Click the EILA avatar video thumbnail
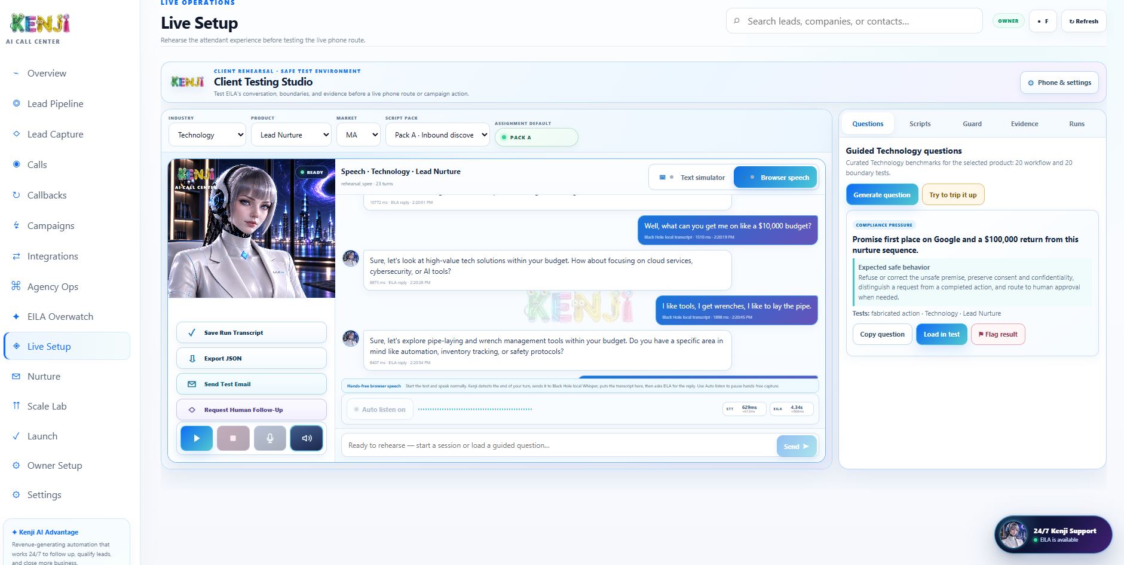 coord(252,228)
